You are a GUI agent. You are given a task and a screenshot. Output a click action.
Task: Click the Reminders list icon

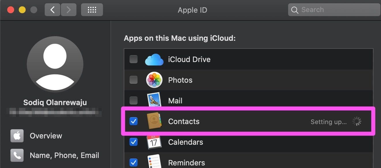tap(154, 162)
